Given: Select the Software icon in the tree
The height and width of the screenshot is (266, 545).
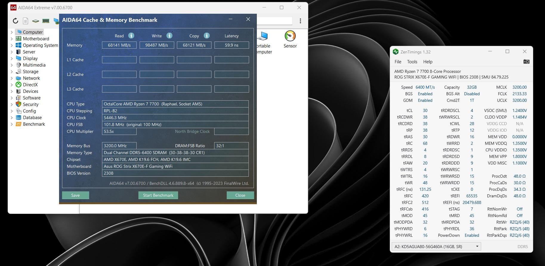Looking at the screenshot, I should (18, 98).
